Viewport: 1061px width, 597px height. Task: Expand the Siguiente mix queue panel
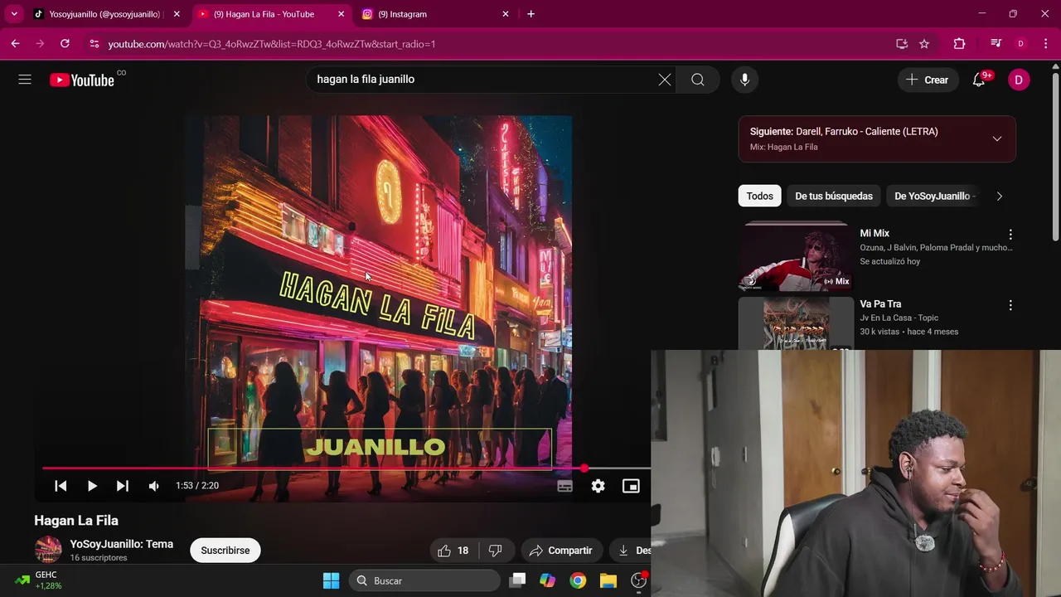[x=997, y=138]
